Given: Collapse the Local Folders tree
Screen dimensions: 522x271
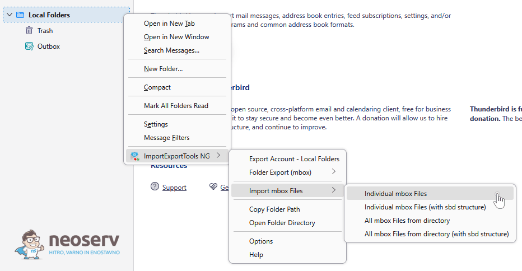Looking at the screenshot, I should [x=9, y=15].
